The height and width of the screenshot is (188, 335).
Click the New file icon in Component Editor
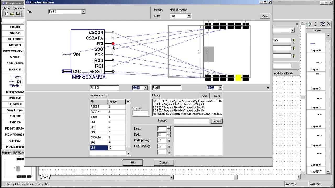7,14
